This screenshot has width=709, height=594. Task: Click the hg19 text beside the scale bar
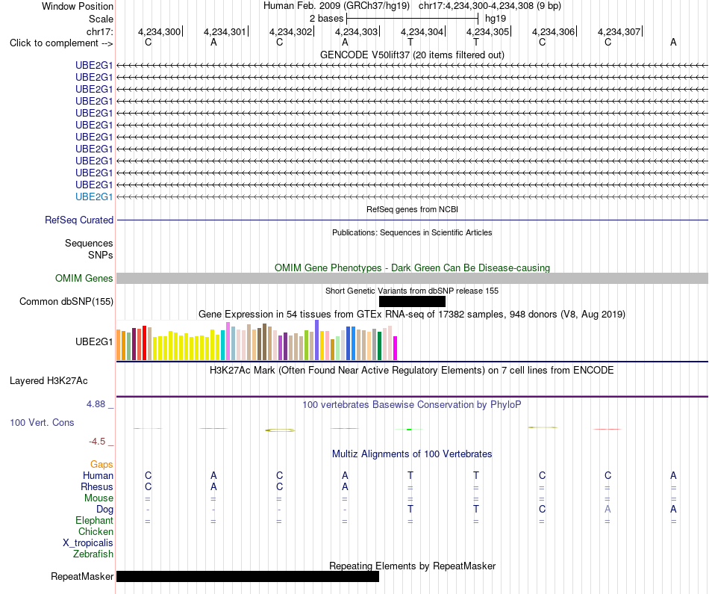[495, 19]
